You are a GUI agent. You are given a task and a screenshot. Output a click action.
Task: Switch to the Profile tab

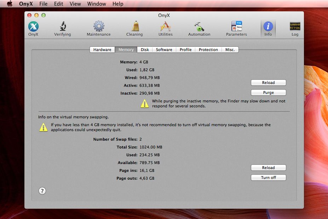pos(185,50)
